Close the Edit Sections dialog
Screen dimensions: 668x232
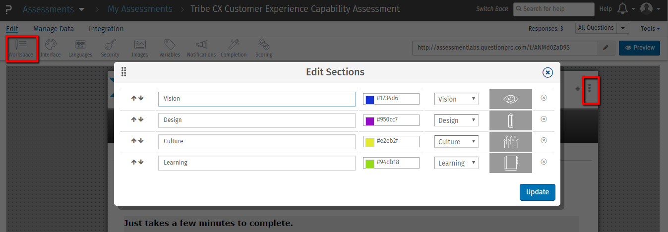(x=547, y=72)
